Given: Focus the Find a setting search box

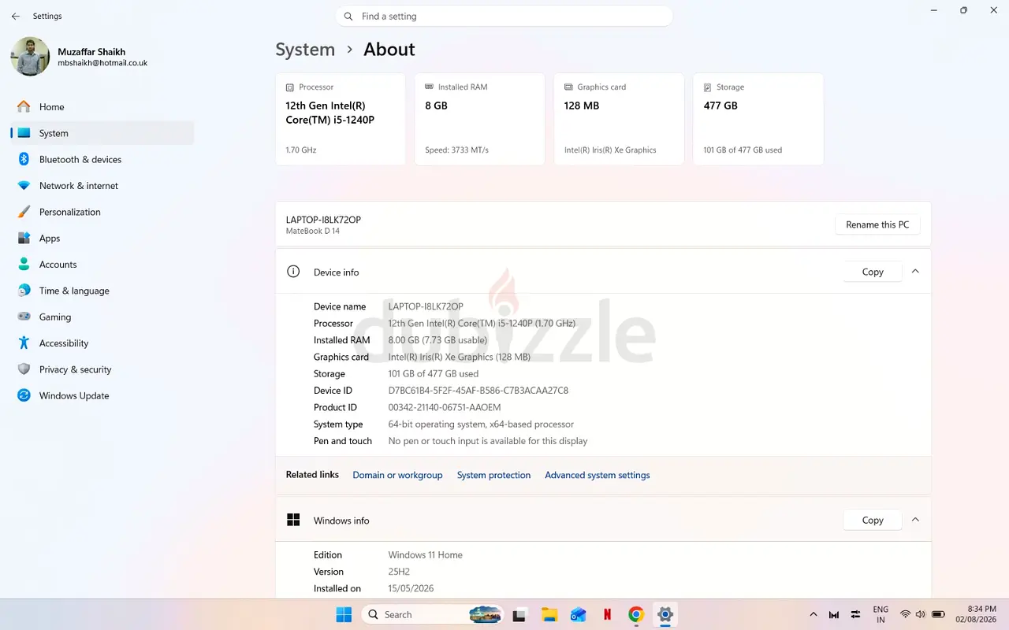Looking at the screenshot, I should (504, 17).
